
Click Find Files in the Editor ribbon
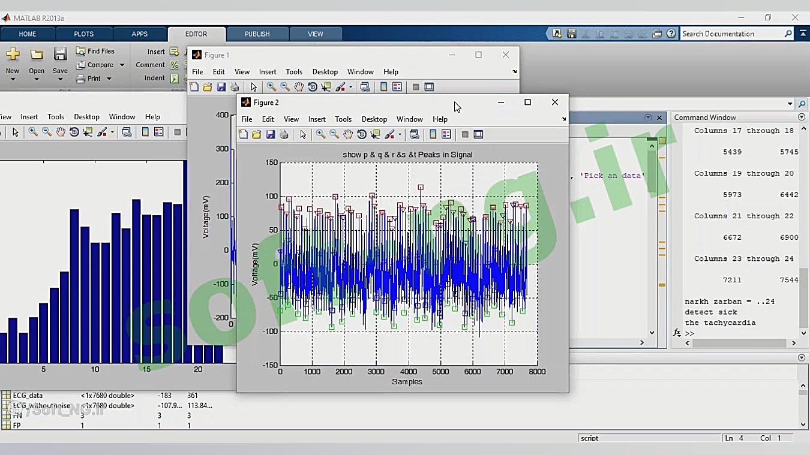95,51
